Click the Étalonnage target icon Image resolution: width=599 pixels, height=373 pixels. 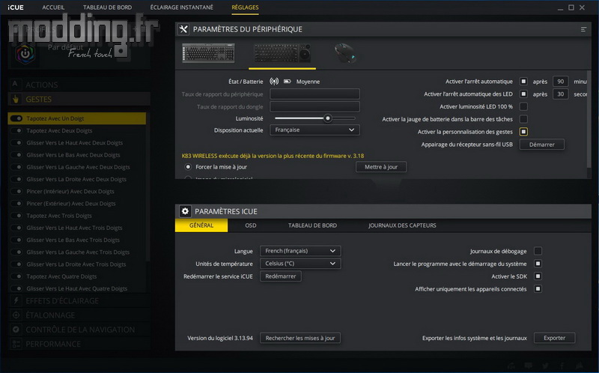click(x=16, y=315)
